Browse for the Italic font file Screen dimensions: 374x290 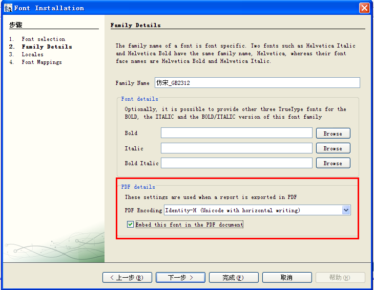coord(333,148)
